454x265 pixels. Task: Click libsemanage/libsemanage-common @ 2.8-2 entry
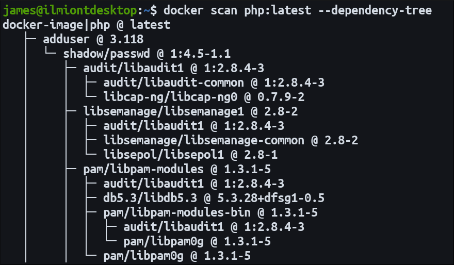(x=231, y=140)
